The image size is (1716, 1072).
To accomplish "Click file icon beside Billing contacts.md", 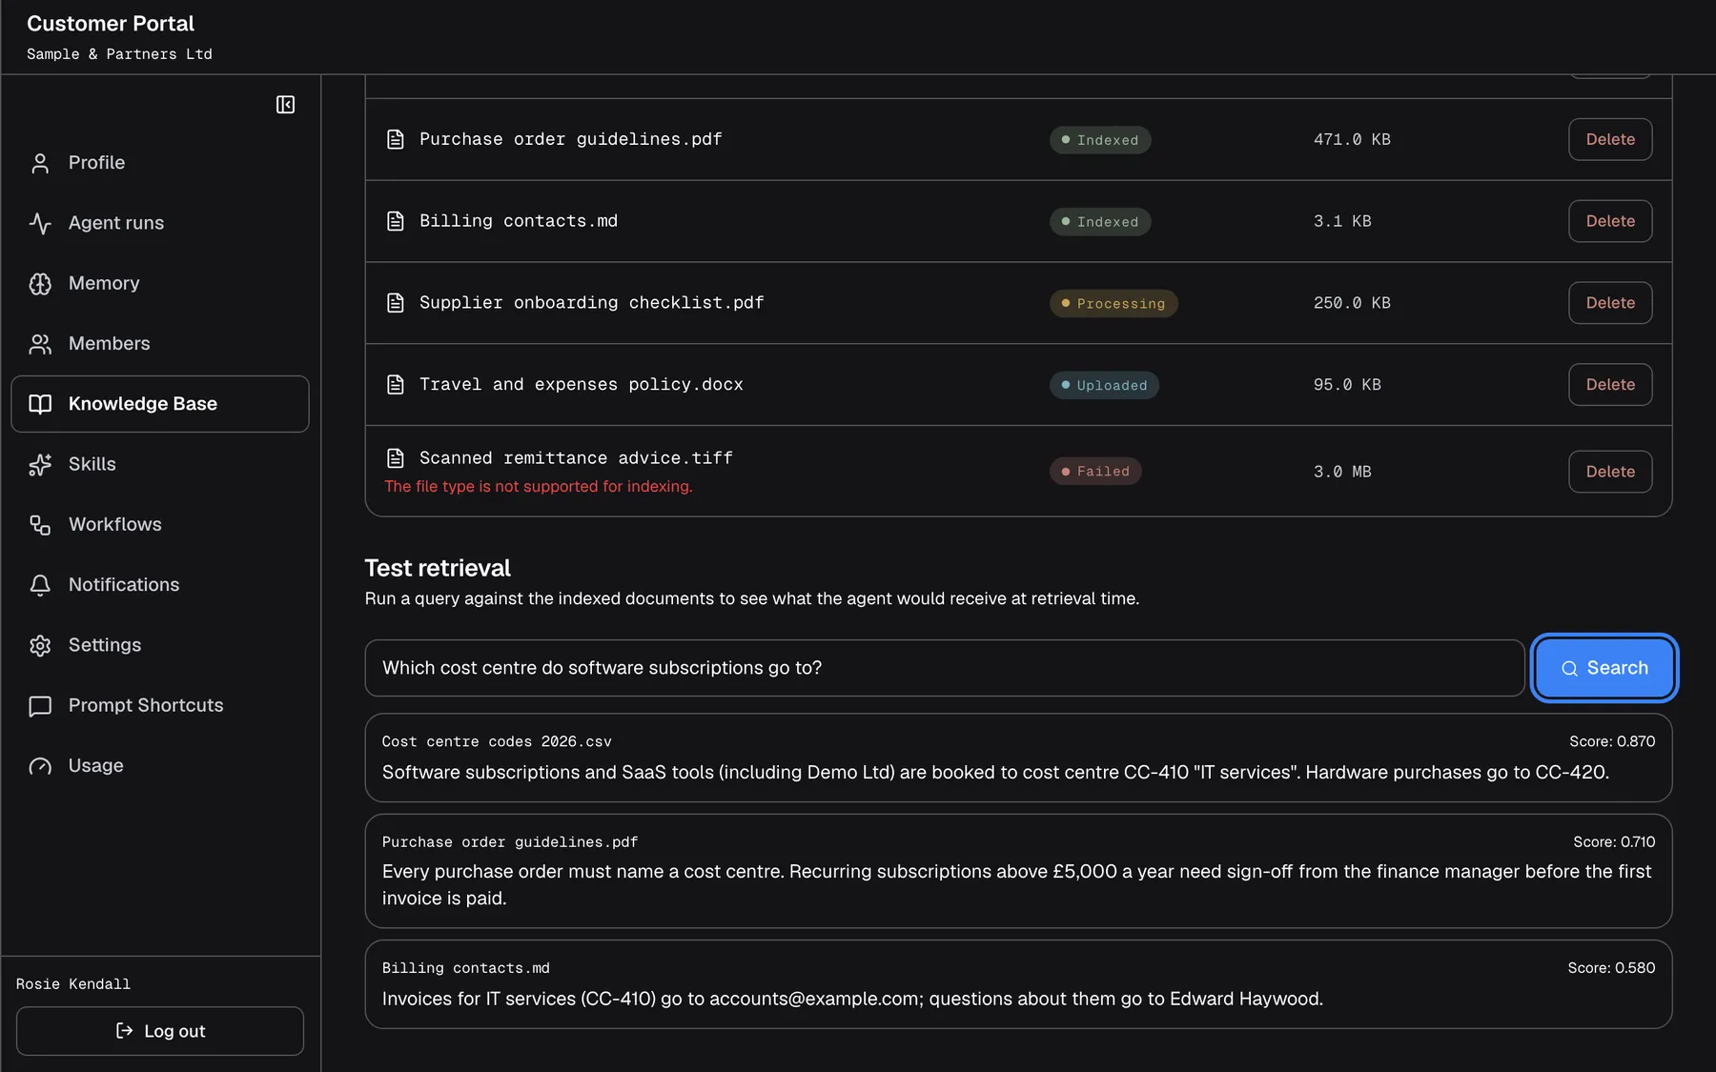I will point(396,221).
